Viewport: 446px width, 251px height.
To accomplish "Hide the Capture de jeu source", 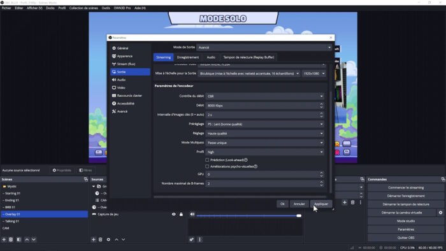I will coord(173,214).
